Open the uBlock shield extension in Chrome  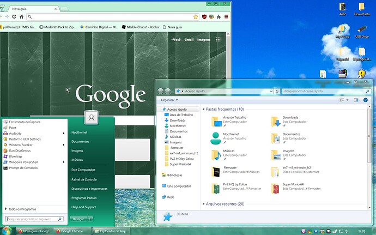click(x=204, y=16)
